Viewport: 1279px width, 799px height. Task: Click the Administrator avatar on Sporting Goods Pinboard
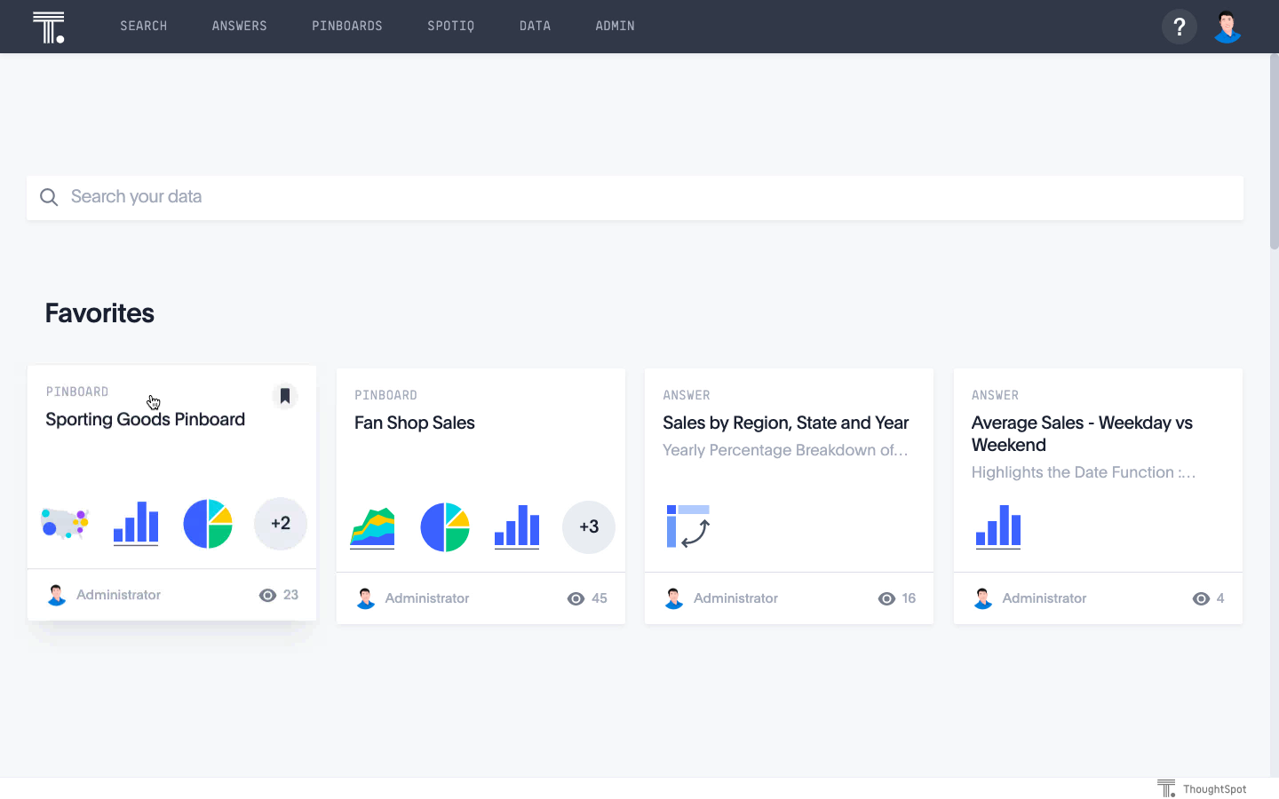click(57, 595)
